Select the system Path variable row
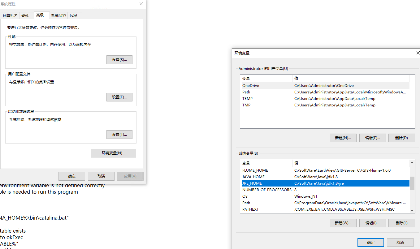The height and width of the screenshot is (249, 420). tap(325, 203)
